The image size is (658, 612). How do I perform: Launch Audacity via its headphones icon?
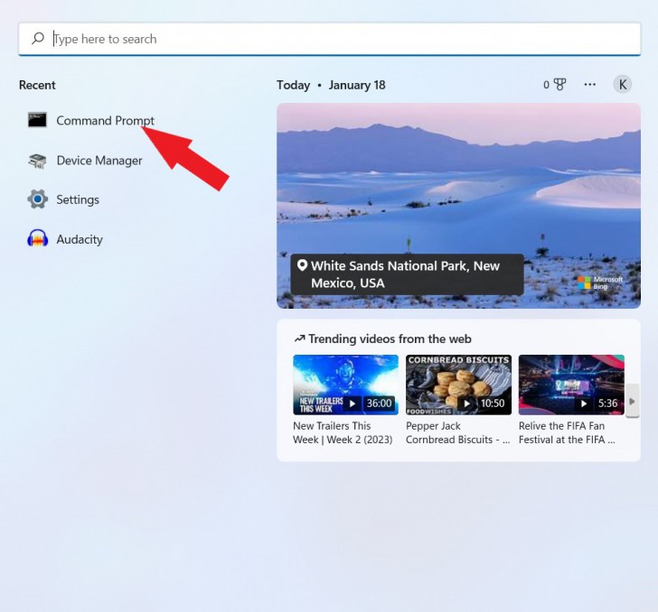(x=37, y=239)
